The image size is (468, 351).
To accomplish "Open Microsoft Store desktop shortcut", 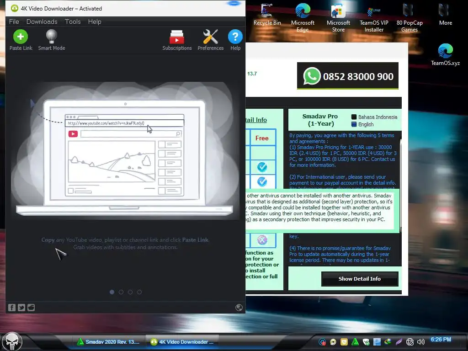I will (338, 18).
